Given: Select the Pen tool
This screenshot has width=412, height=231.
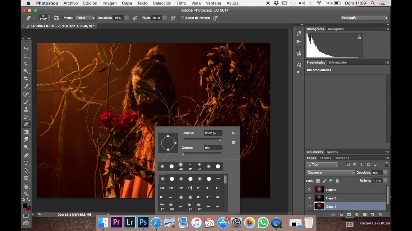Looking at the screenshot, I should click(x=26, y=155).
